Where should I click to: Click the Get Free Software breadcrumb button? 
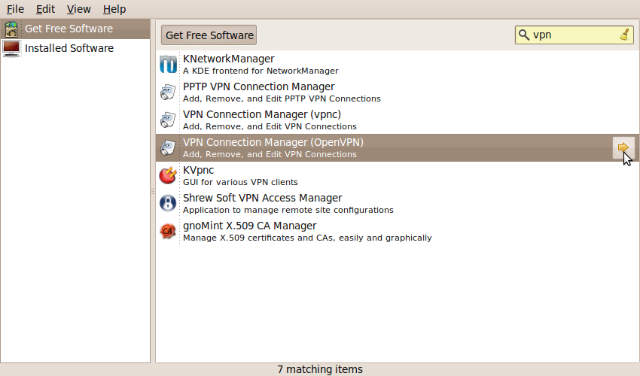[209, 35]
